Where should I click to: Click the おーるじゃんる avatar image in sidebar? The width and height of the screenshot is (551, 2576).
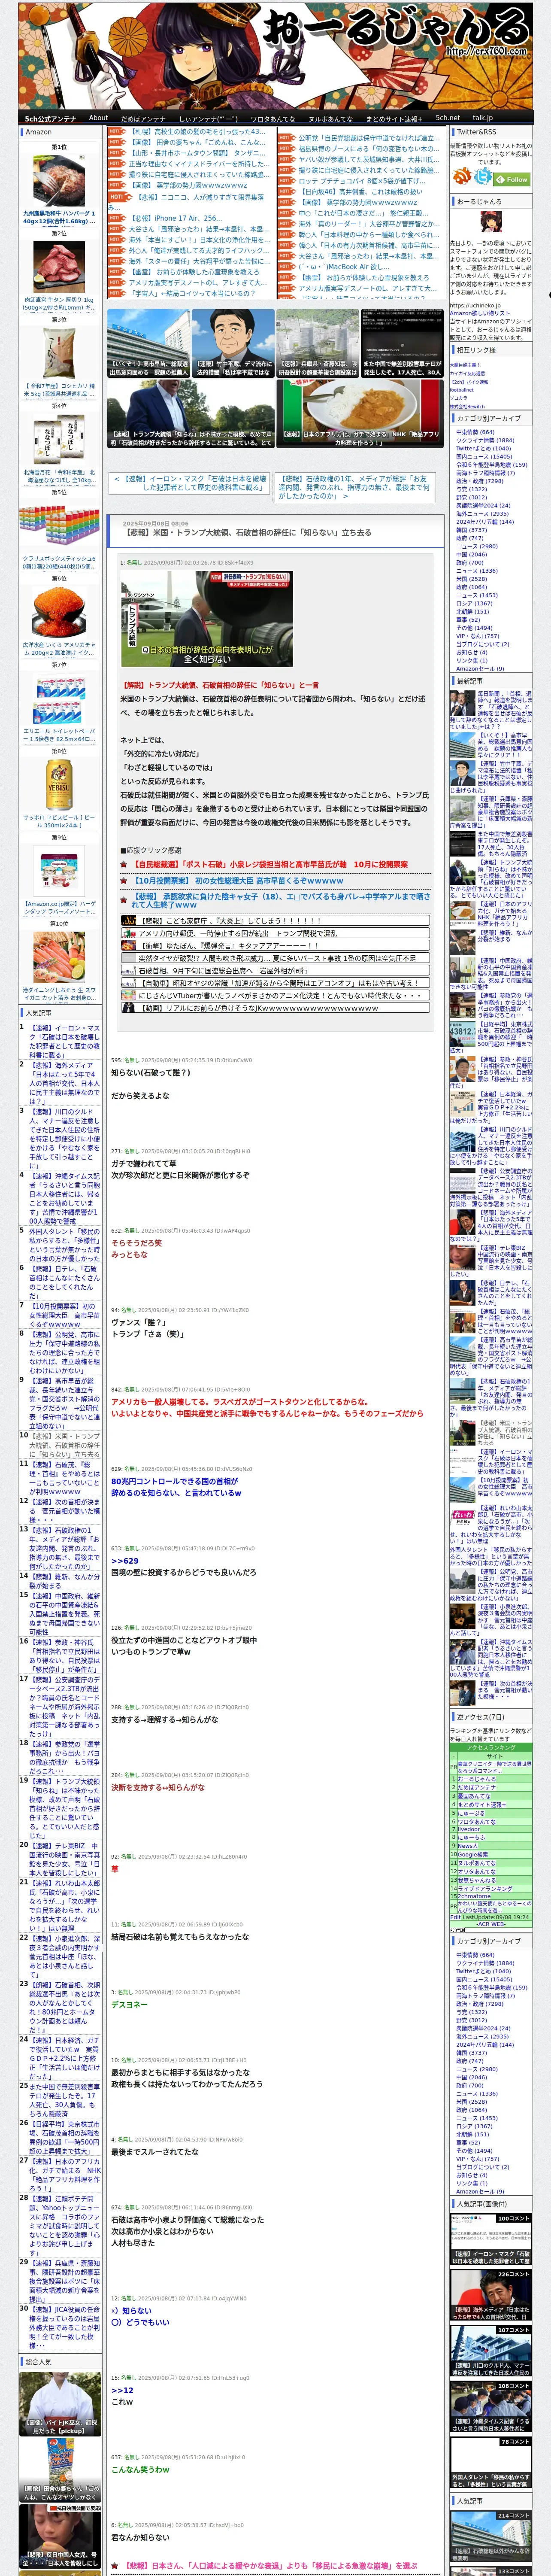click(x=491, y=223)
